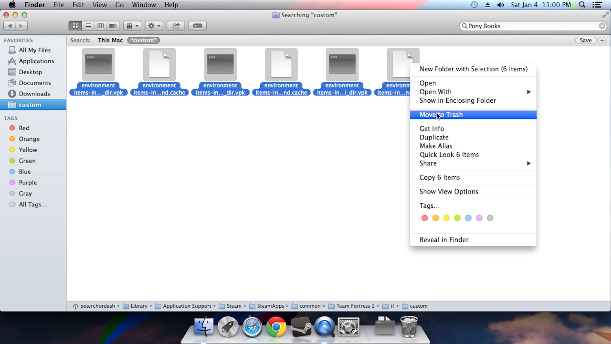Image resolution: width=611 pixels, height=344 pixels.
Task: Select the custom folder in the sidebar
Action: [x=33, y=105]
